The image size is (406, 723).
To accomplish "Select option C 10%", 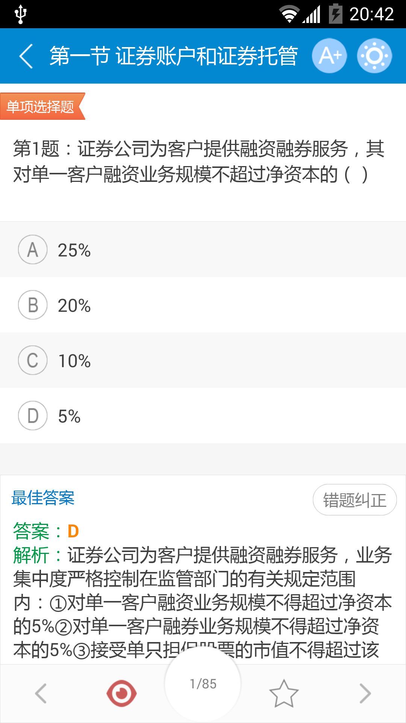I will point(203,360).
